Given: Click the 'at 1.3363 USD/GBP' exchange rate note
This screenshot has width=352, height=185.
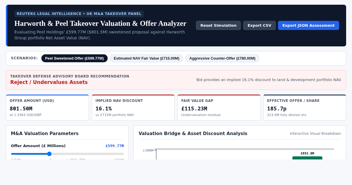Looking at the screenshot, I should pyautogui.click(x=26, y=115).
